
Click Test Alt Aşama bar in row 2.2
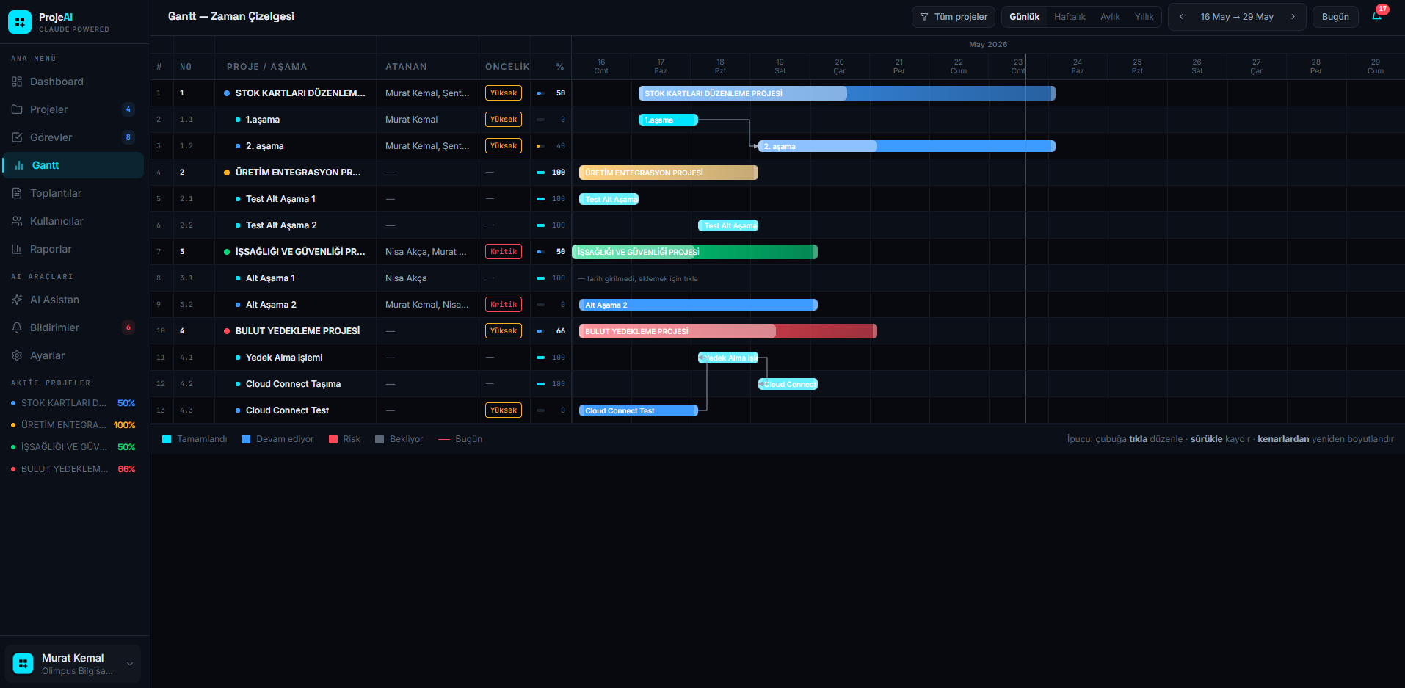728,225
